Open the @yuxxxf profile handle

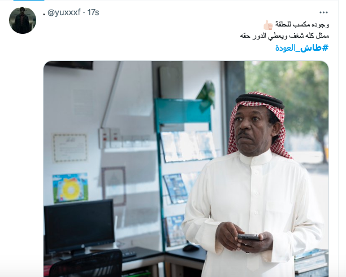point(64,12)
